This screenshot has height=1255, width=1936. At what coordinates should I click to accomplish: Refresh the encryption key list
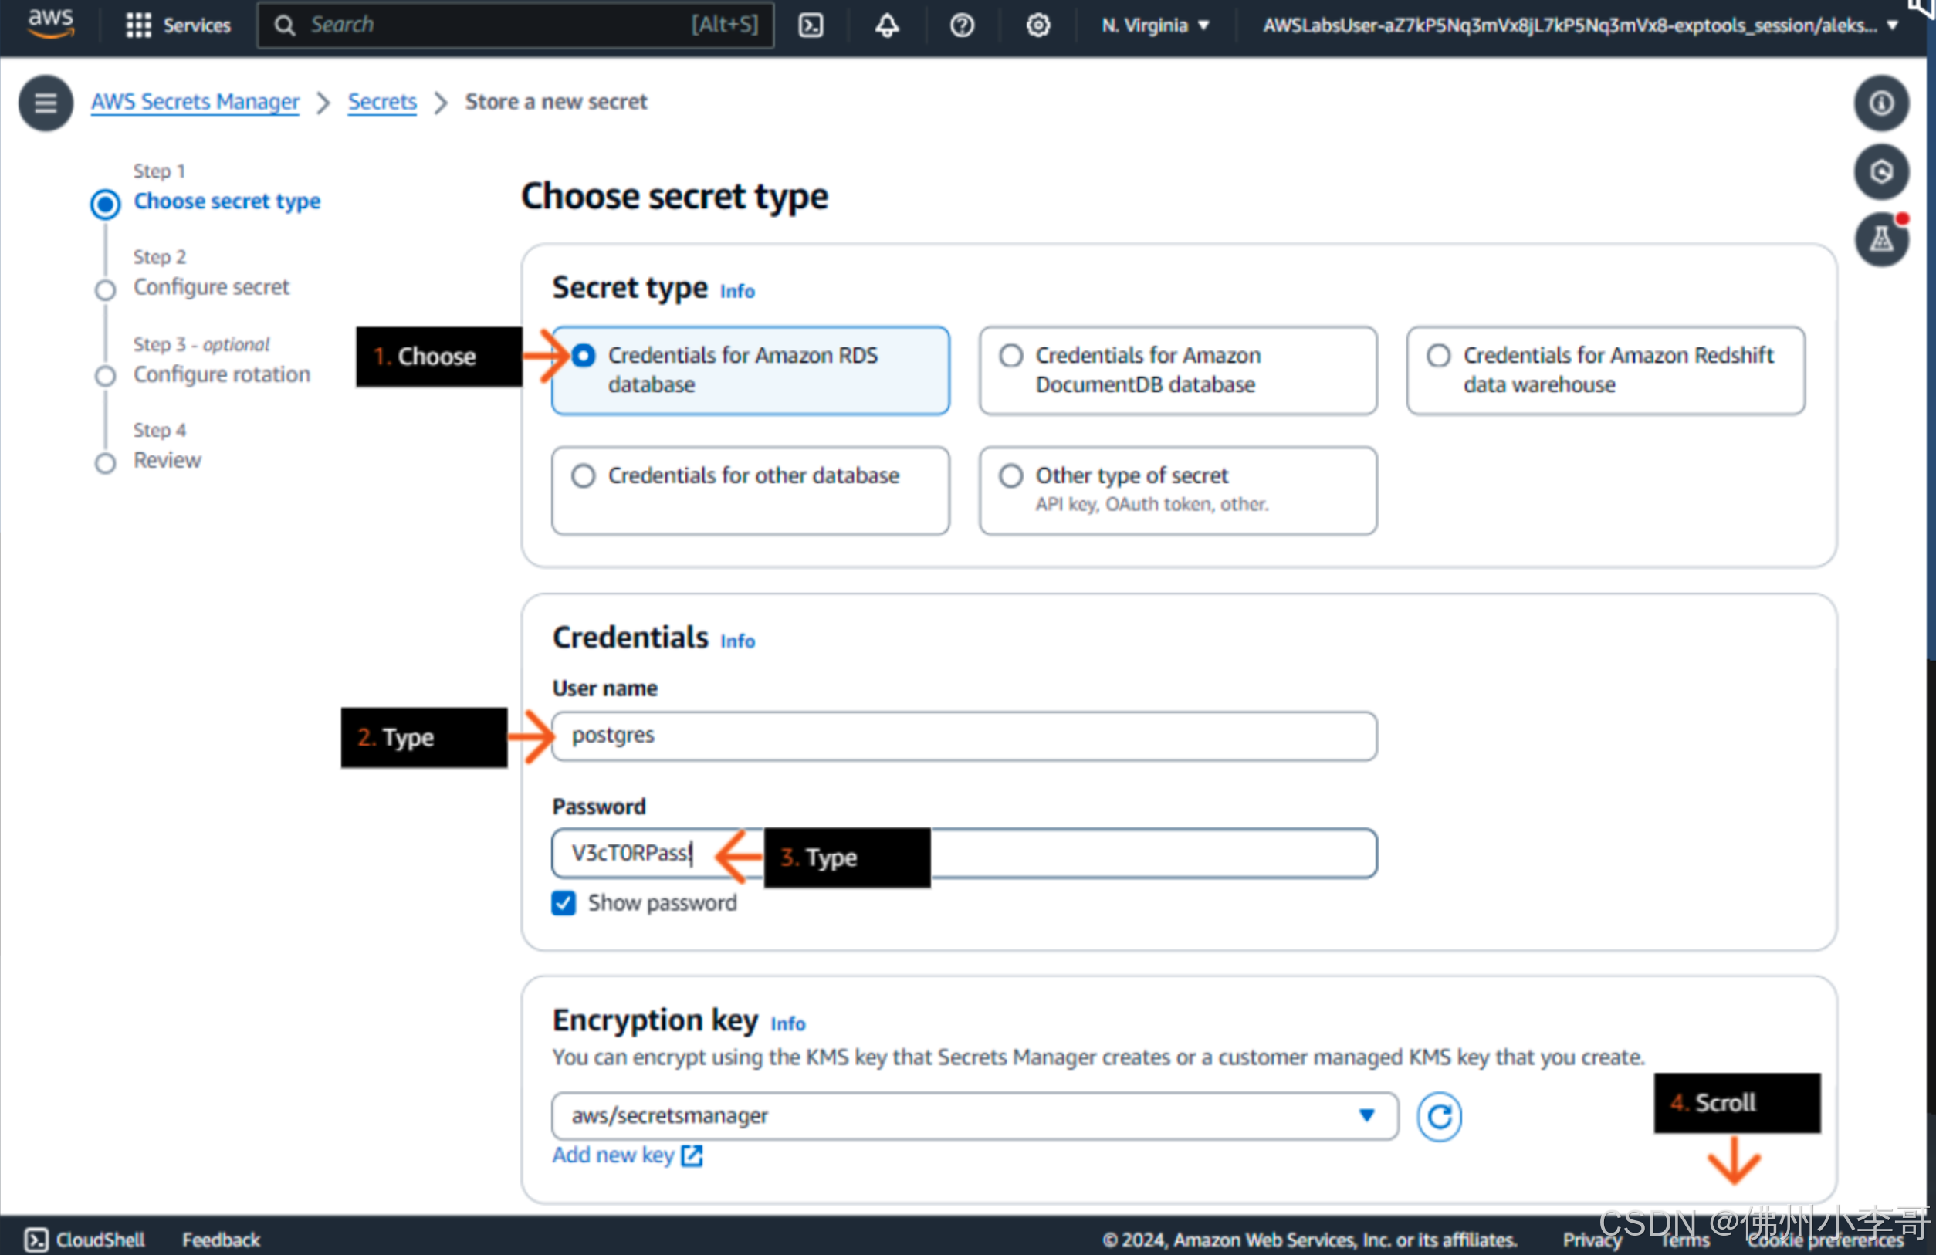point(1438,1116)
